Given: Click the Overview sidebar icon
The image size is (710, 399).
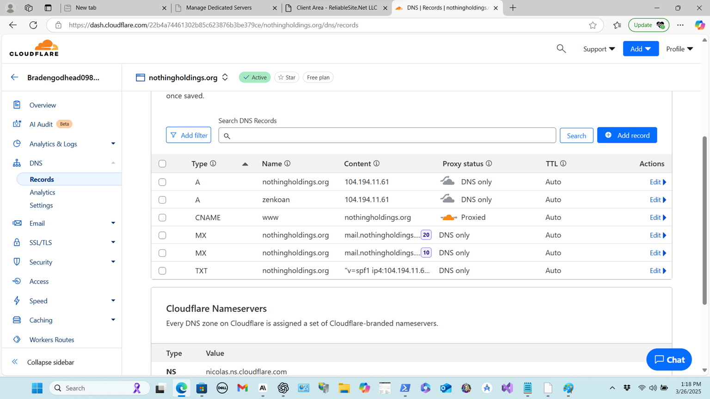Looking at the screenshot, I should click(x=17, y=105).
